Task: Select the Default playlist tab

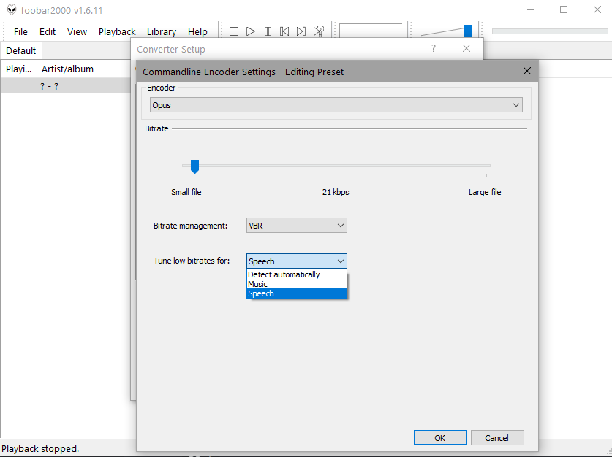Action: tap(20, 50)
